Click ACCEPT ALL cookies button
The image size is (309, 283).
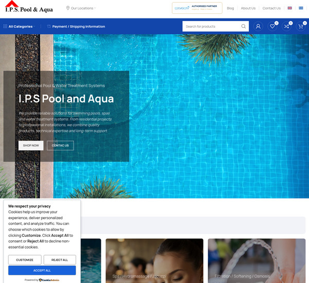point(42,271)
